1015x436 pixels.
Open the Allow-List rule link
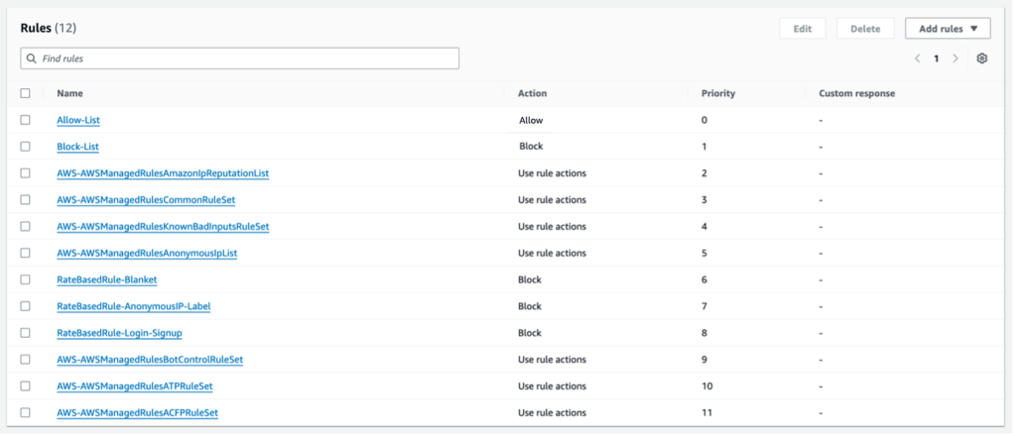pos(78,120)
